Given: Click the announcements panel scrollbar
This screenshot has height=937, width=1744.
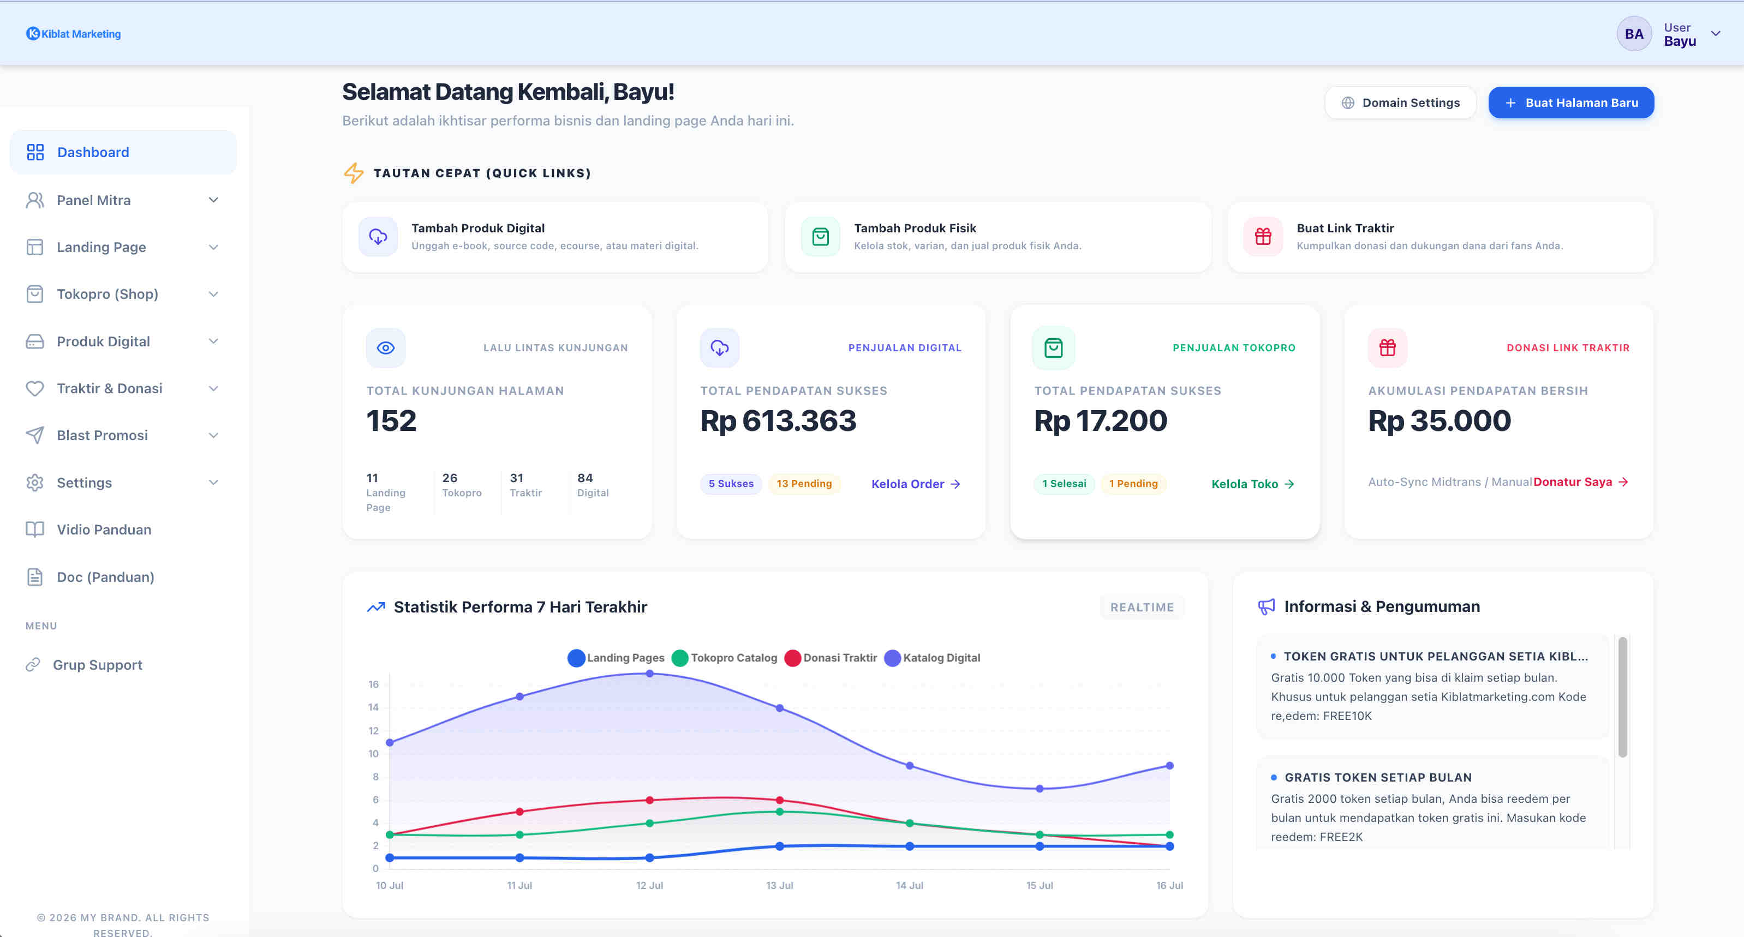Looking at the screenshot, I should pyautogui.click(x=1622, y=698).
